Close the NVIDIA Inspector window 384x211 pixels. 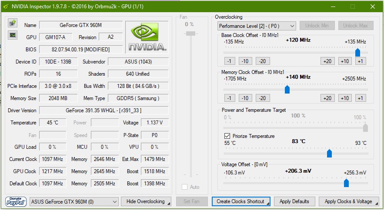click(x=373, y=7)
